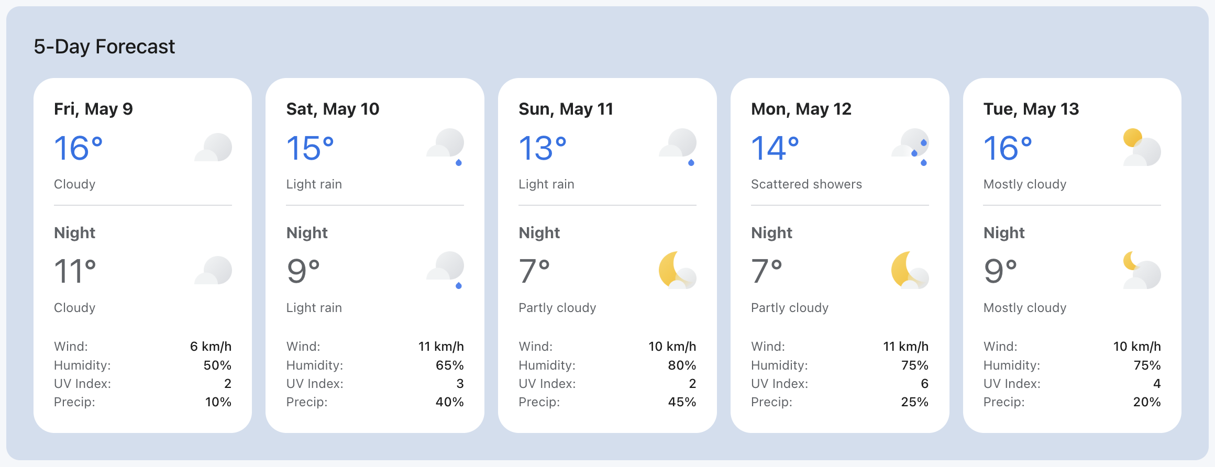The image size is (1215, 467).
Task: Click the light rain icon for Sun, May 11 daytime
Action: pyautogui.click(x=678, y=147)
